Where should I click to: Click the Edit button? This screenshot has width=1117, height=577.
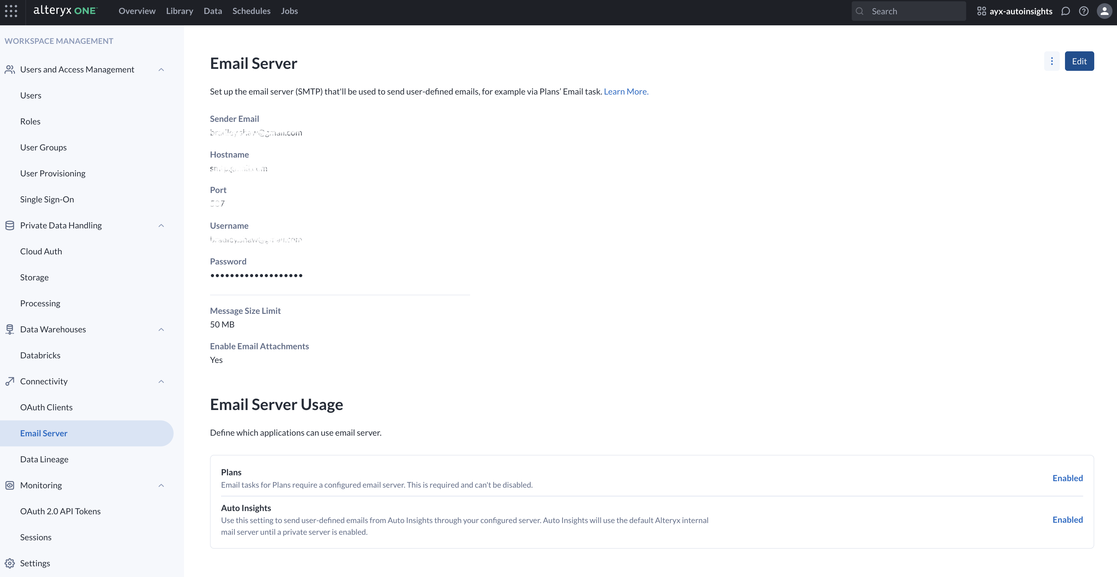point(1079,61)
